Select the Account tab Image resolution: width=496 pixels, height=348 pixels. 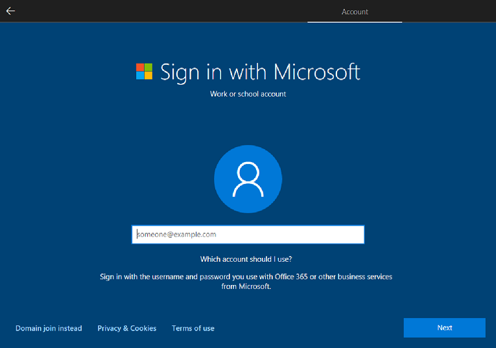click(x=355, y=12)
